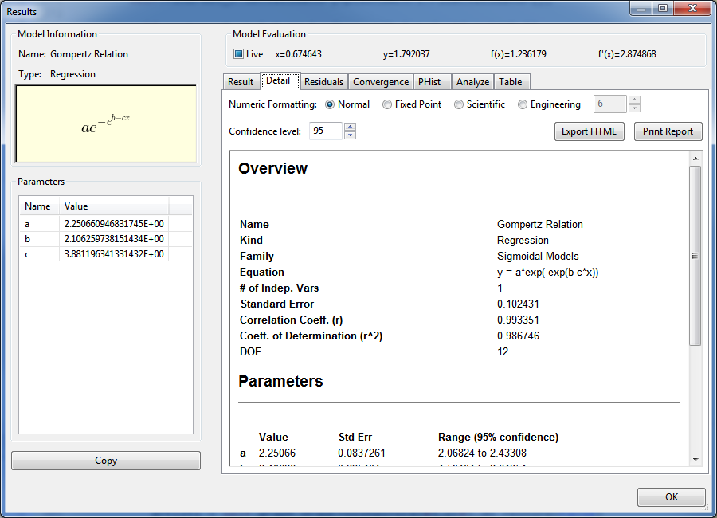Decrease decimal digits with down arrow

[634, 108]
